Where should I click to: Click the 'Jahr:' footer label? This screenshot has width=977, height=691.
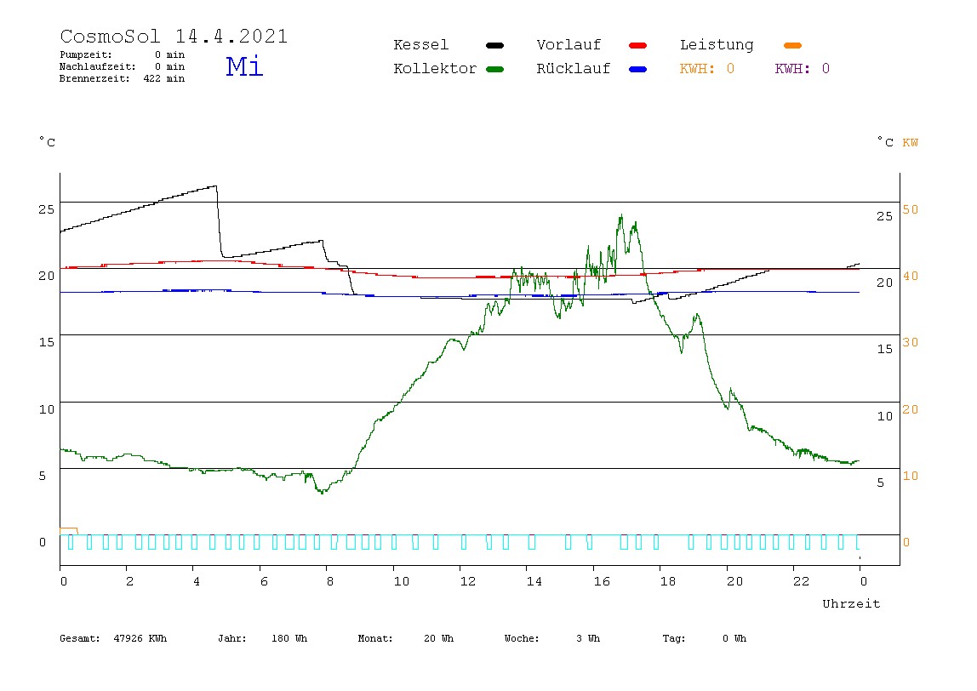point(231,638)
